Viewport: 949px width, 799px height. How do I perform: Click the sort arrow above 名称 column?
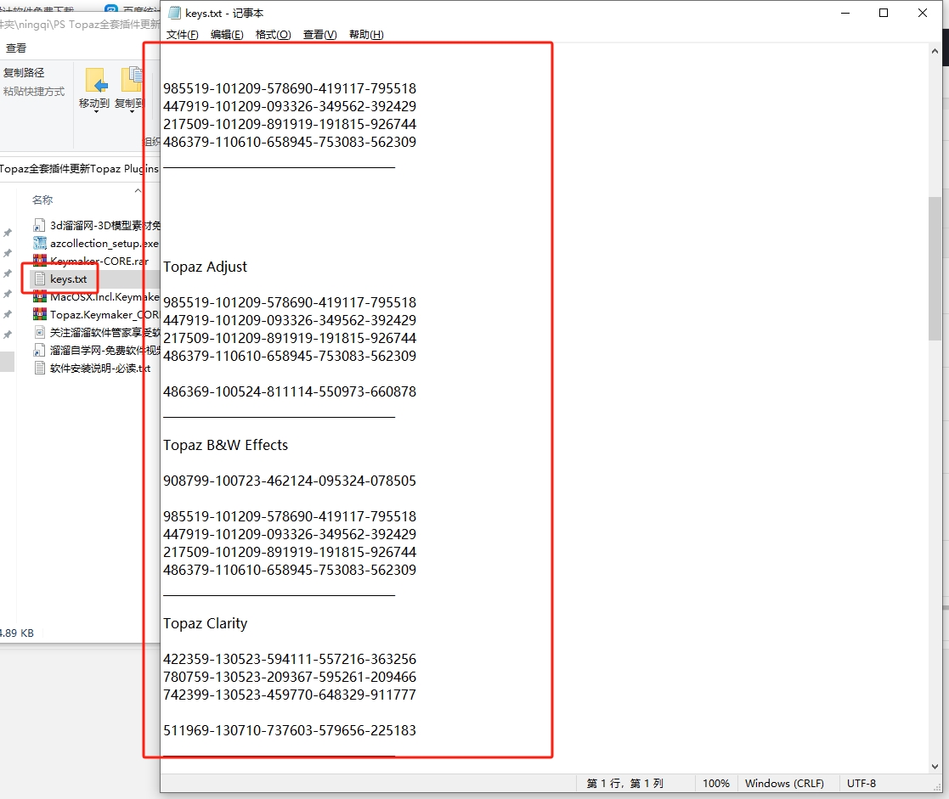pos(138,191)
